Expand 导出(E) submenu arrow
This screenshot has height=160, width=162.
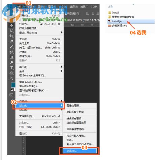click(62, 67)
